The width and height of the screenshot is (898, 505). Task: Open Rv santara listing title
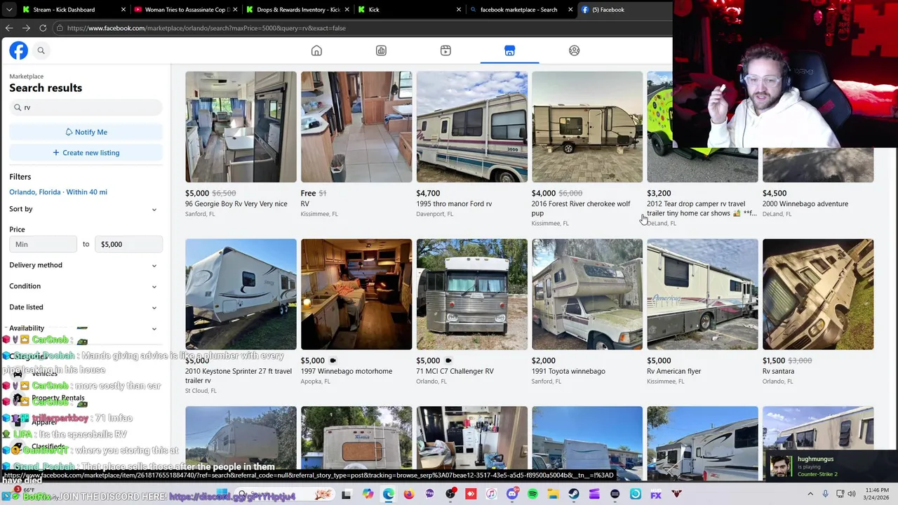click(778, 372)
